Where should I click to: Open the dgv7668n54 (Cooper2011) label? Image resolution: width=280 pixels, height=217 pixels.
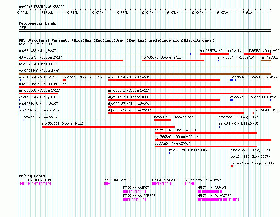(176, 137)
